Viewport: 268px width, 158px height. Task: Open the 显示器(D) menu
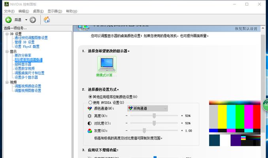[x=55, y=11]
